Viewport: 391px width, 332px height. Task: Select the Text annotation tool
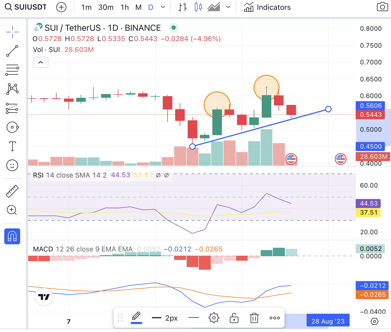tap(12, 146)
